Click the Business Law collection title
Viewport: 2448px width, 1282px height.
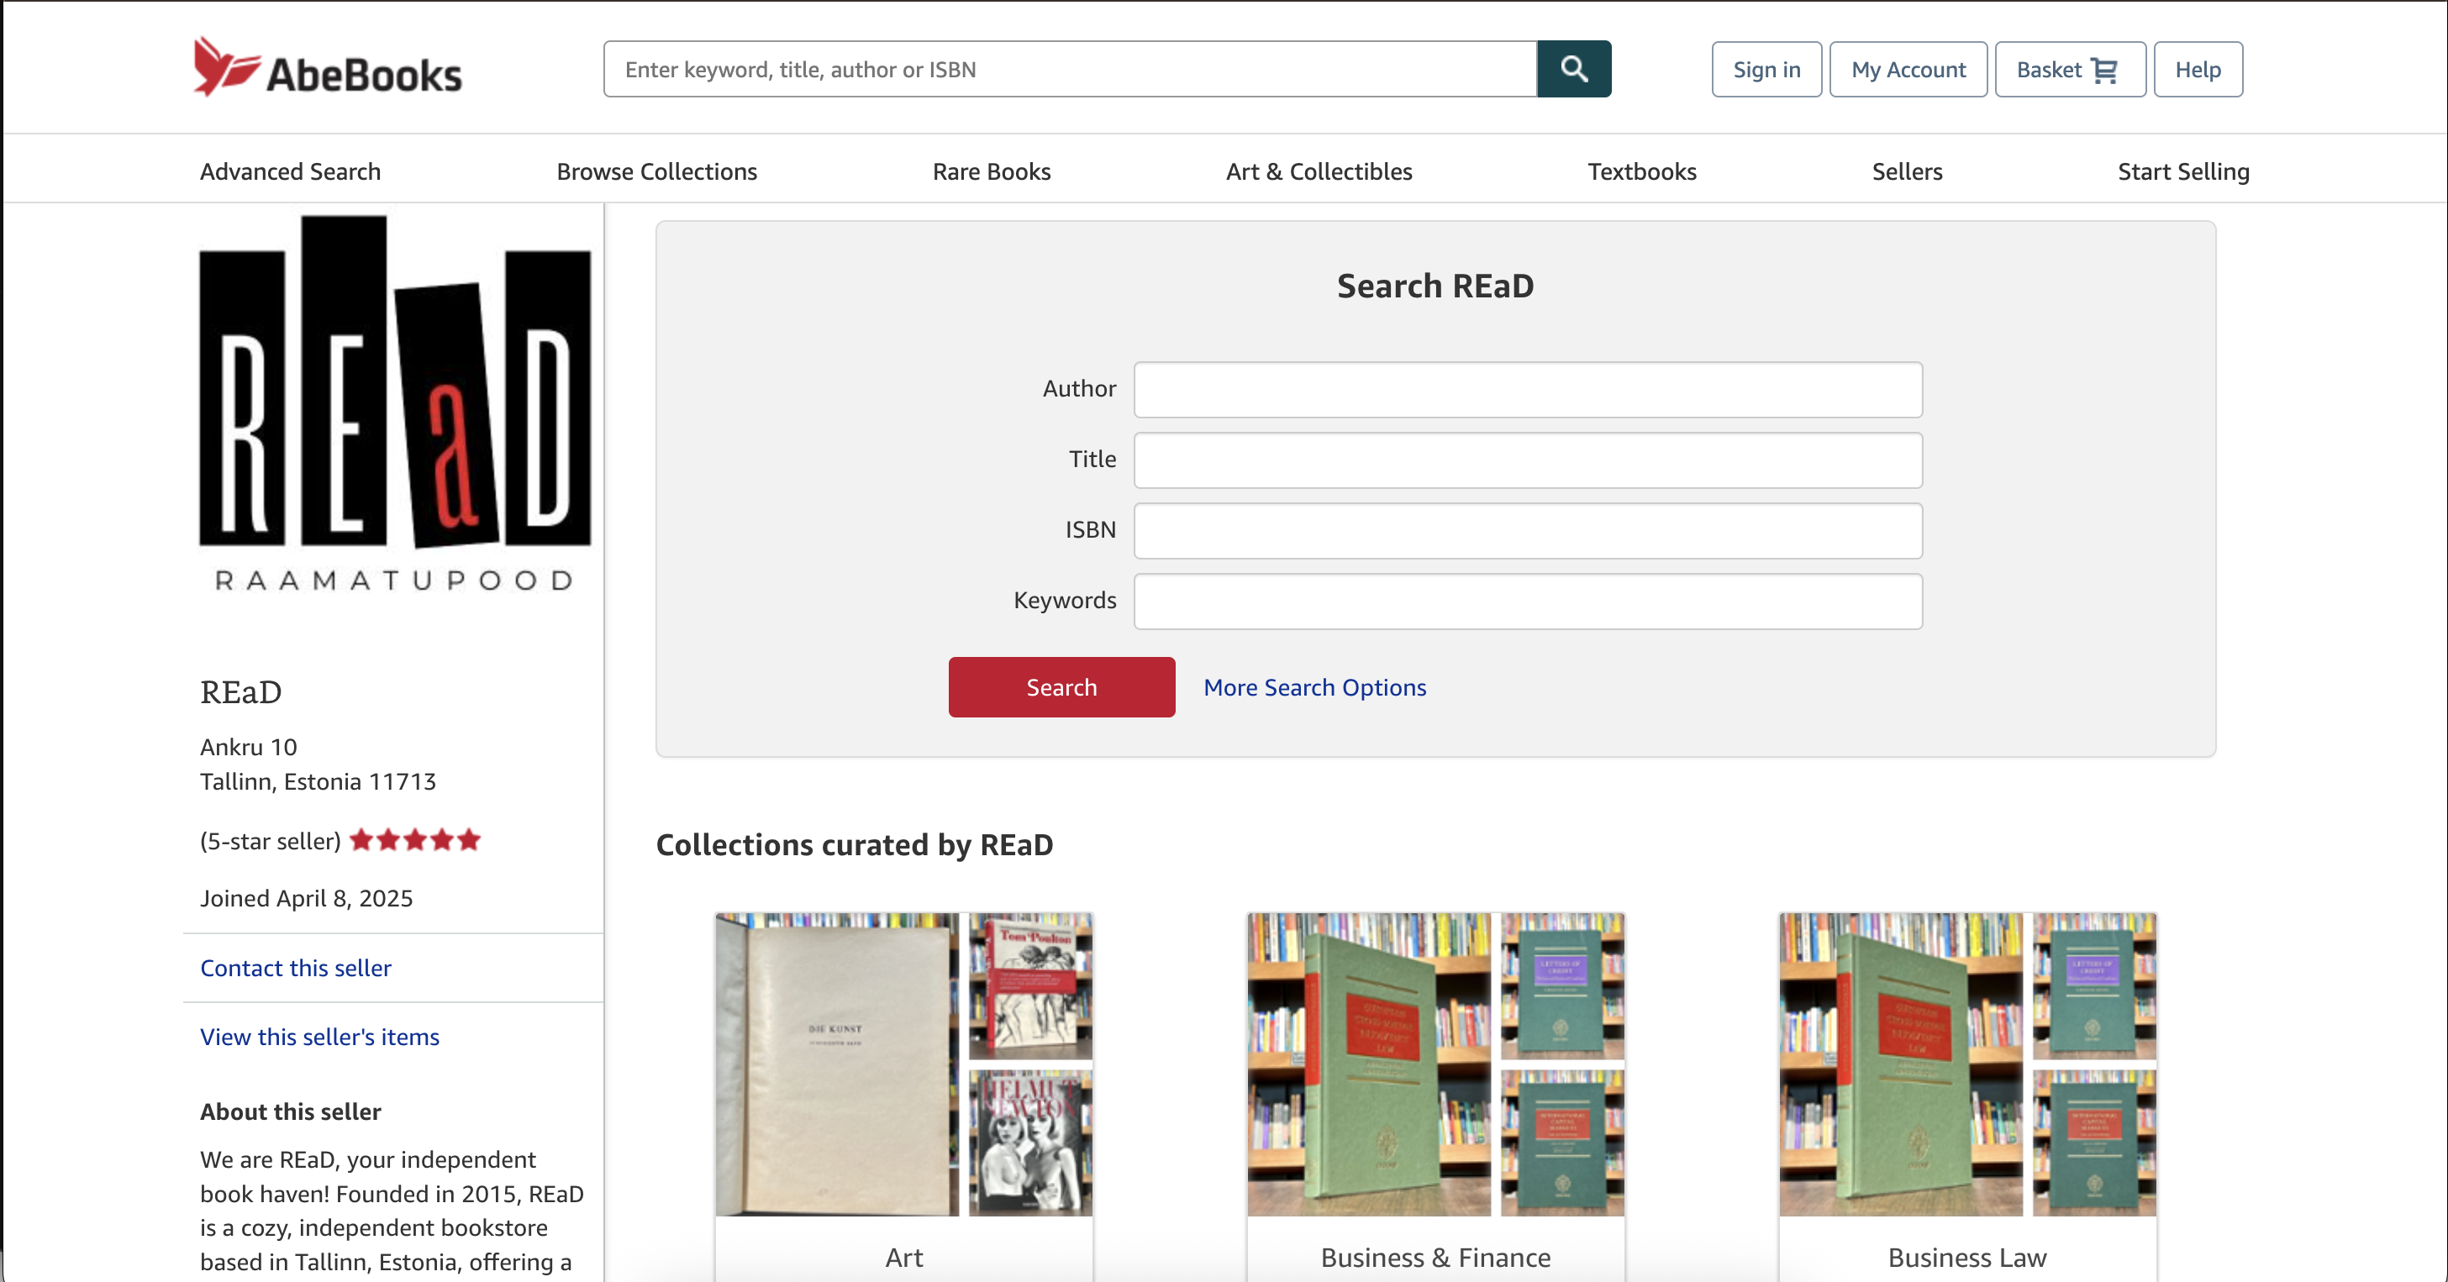(x=1966, y=1258)
